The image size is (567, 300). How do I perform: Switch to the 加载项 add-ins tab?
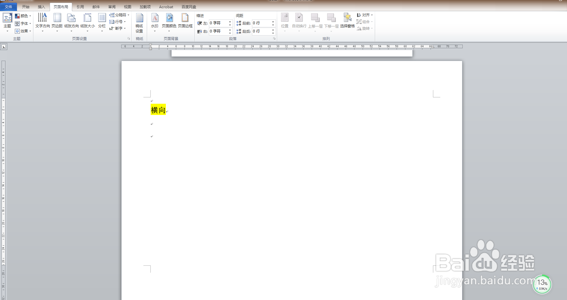tap(145, 7)
